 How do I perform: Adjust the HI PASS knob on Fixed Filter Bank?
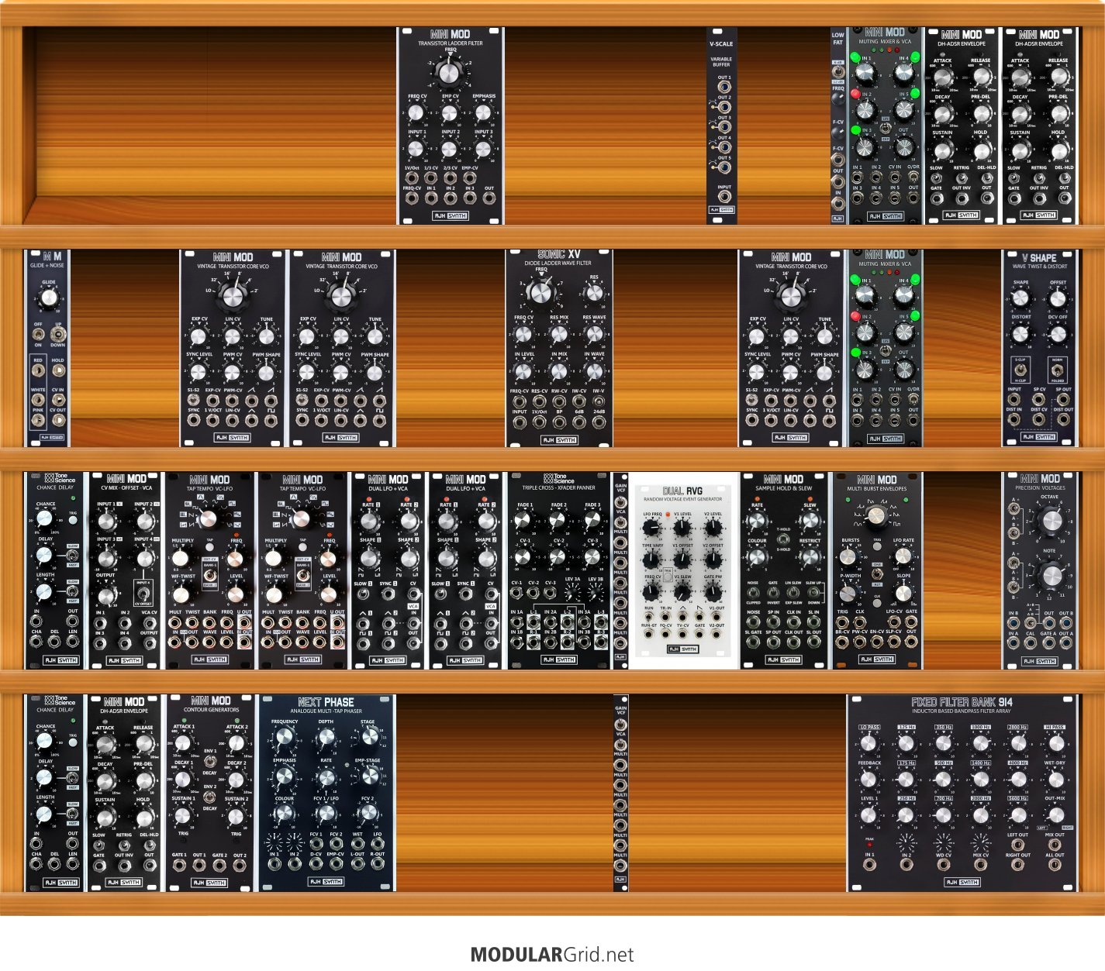[1055, 744]
